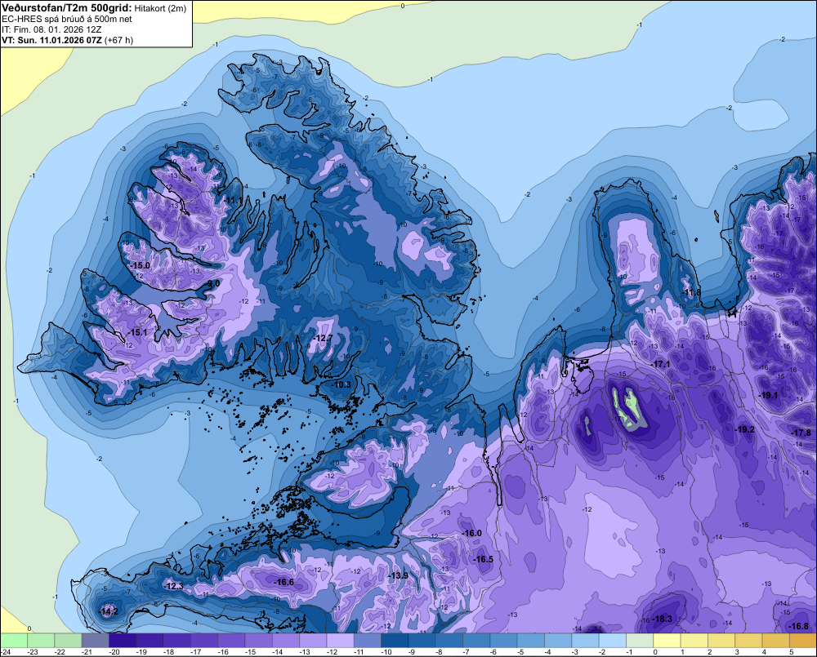The height and width of the screenshot is (657, 817).
Task: Click the '-23' label in the bottom legend
Action: (x=33, y=652)
